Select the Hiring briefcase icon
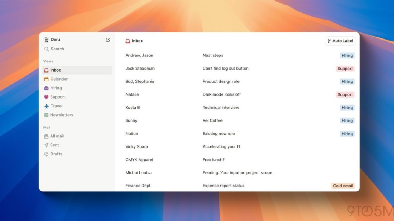This screenshot has width=394, height=221. pos(46,88)
